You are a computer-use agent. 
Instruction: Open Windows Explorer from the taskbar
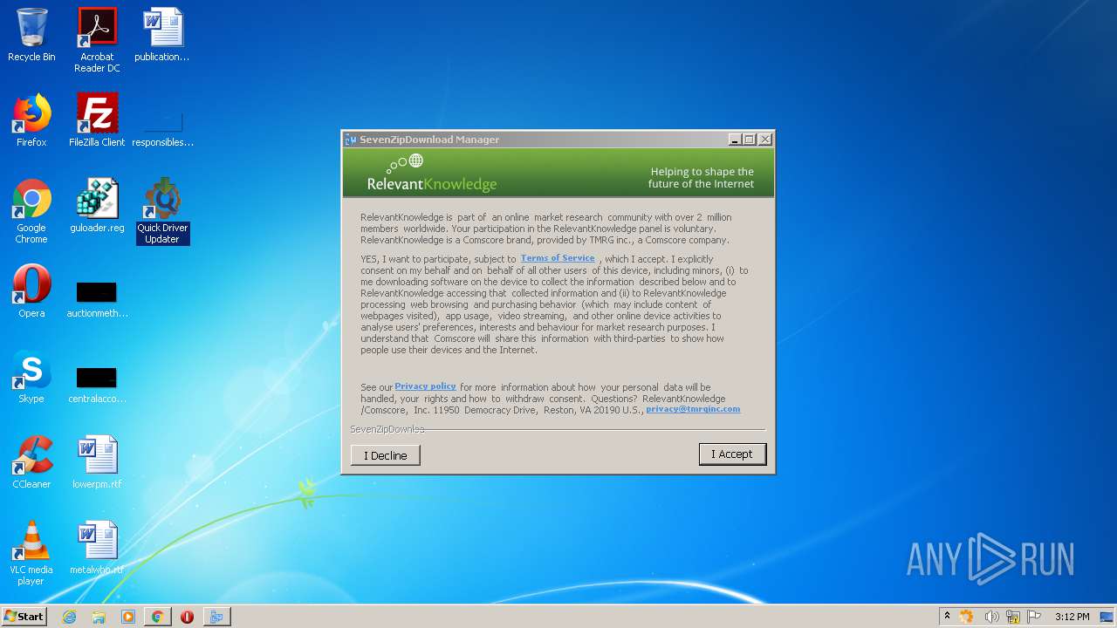click(x=99, y=617)
